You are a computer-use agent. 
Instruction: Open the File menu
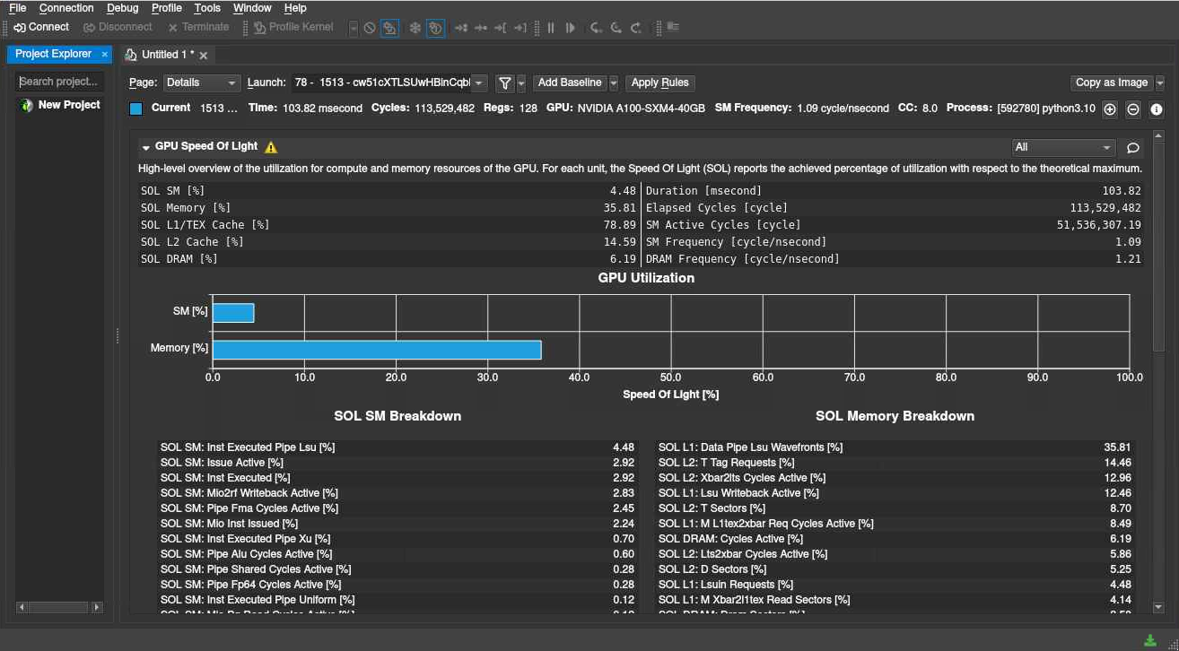[x=17, y=8]
